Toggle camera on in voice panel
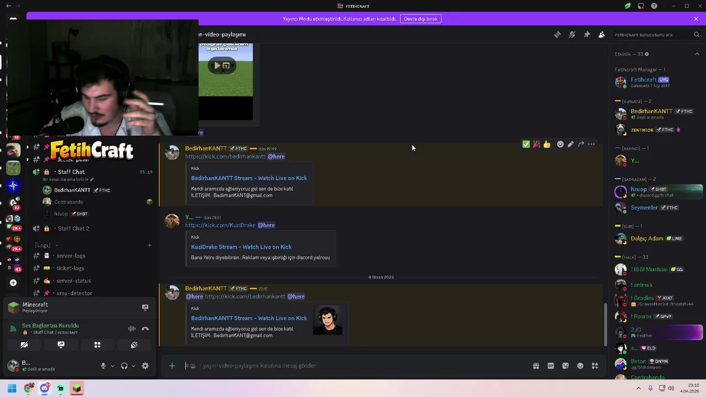Screen dimensions: 706x397 coord(24,345)
